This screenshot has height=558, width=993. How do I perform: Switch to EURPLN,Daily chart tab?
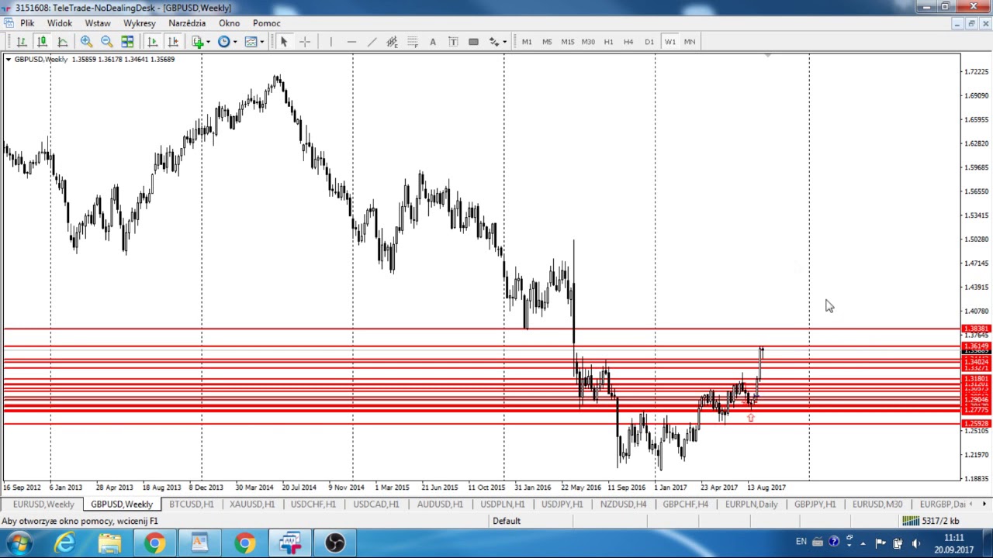point(752,505)
